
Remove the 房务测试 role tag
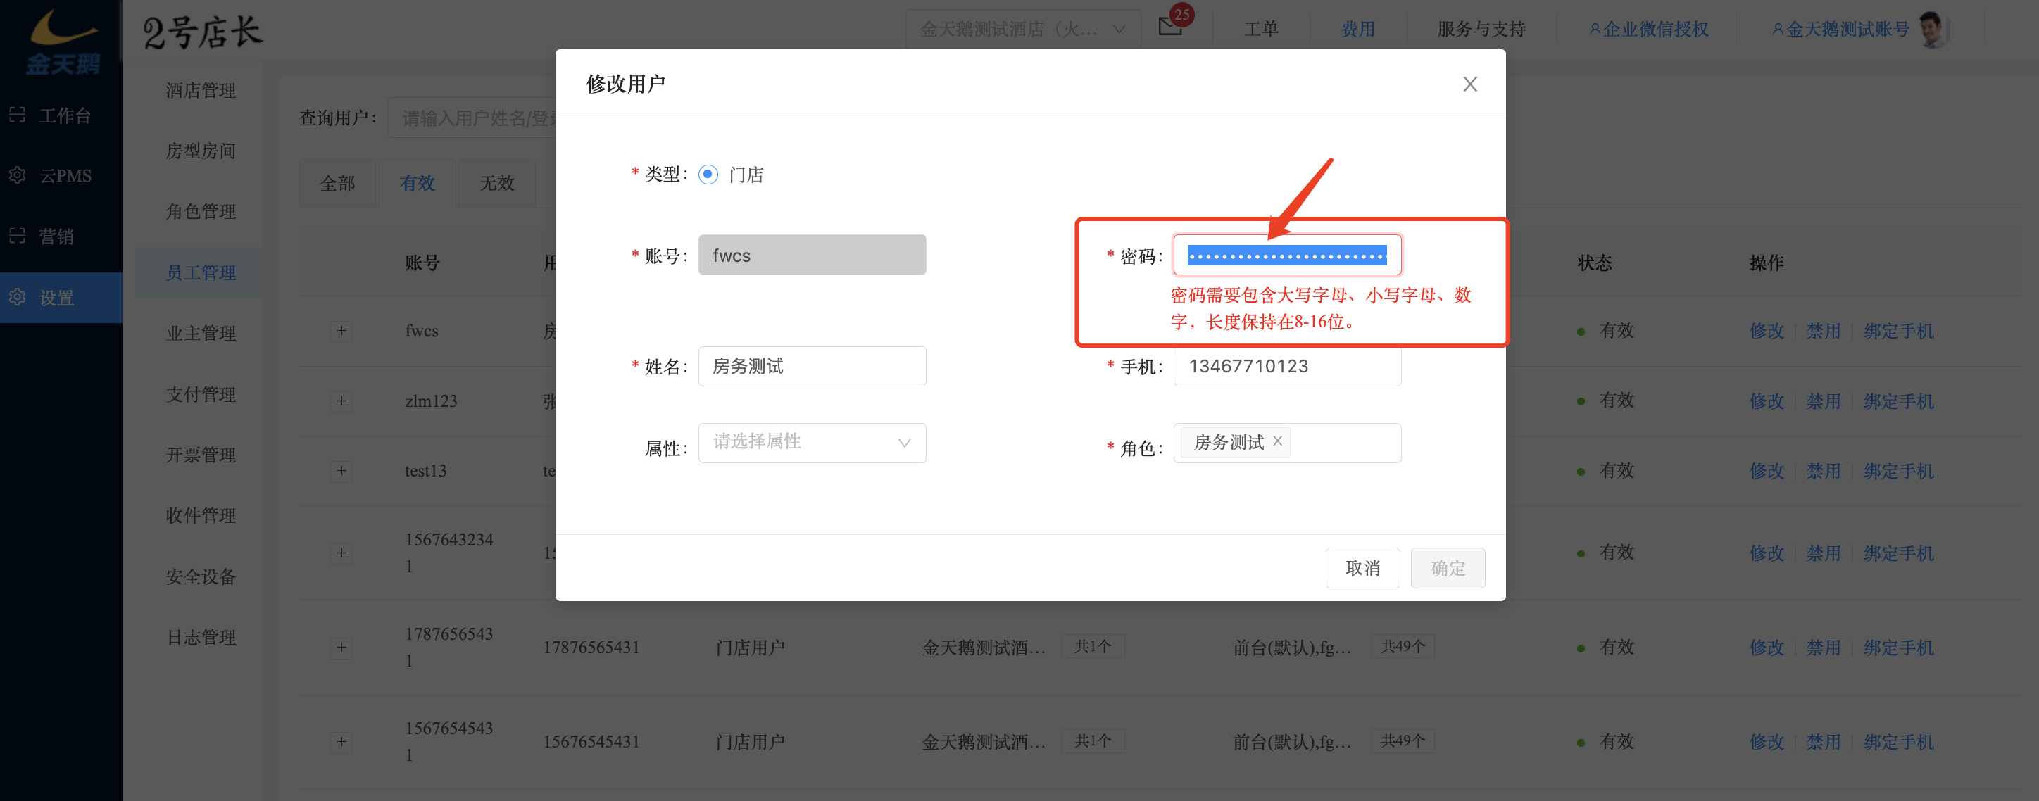click(x=1276, y=441)
